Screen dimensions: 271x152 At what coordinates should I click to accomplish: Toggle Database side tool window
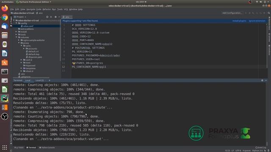pyautogui.click(x=269, y=50)
